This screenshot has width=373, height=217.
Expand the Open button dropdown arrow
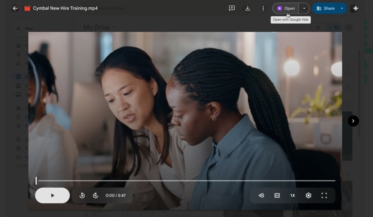pyautogui.click(x=304, y=8)
